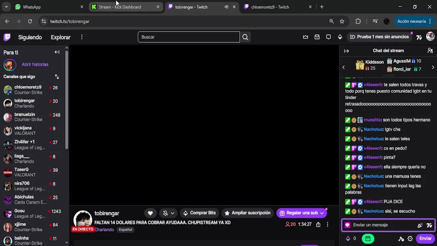Expand the notification options chevron
This screenshot has height=246, width=437.
pyautogui.click(x=172, y=213)
